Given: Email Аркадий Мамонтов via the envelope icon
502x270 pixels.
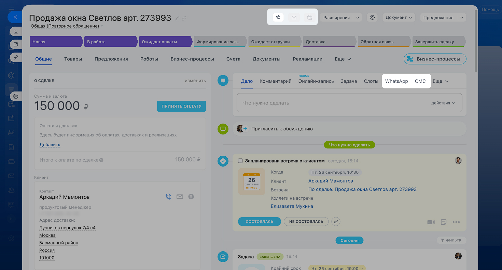Looking at the screenshot, I should [180, 197].
